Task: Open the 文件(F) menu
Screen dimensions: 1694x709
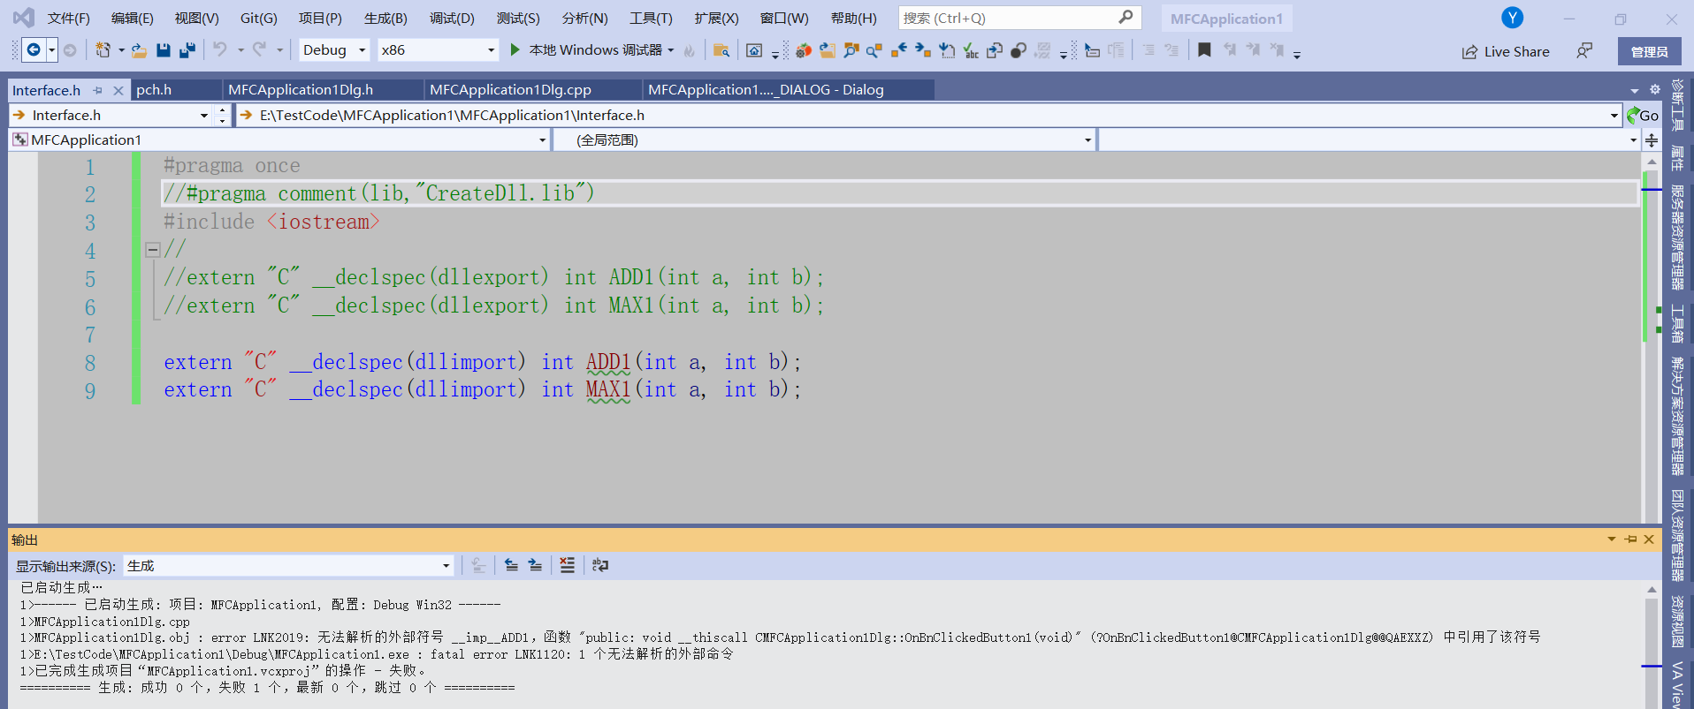Action: [x=68, y=18]
